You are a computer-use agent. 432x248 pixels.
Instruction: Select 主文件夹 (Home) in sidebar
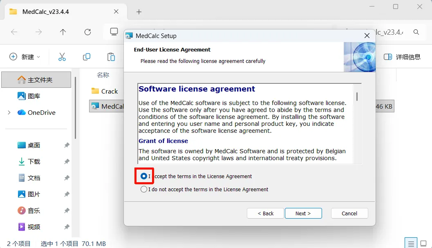tap(36, 80)
